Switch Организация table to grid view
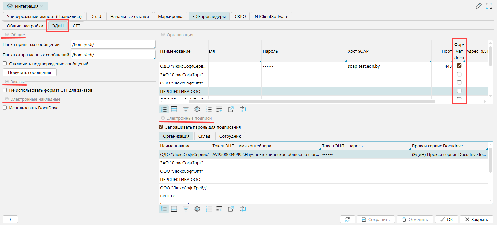Screen dimensions: 497x225 point(174,109)
